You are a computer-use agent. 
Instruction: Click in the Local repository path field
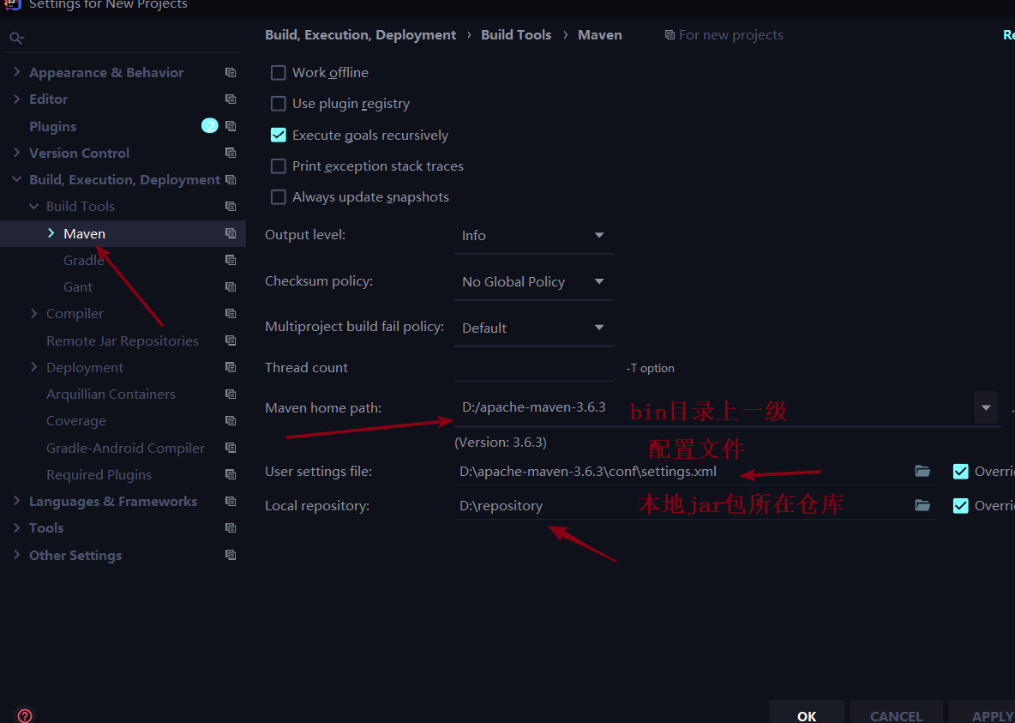click(682, 506)
